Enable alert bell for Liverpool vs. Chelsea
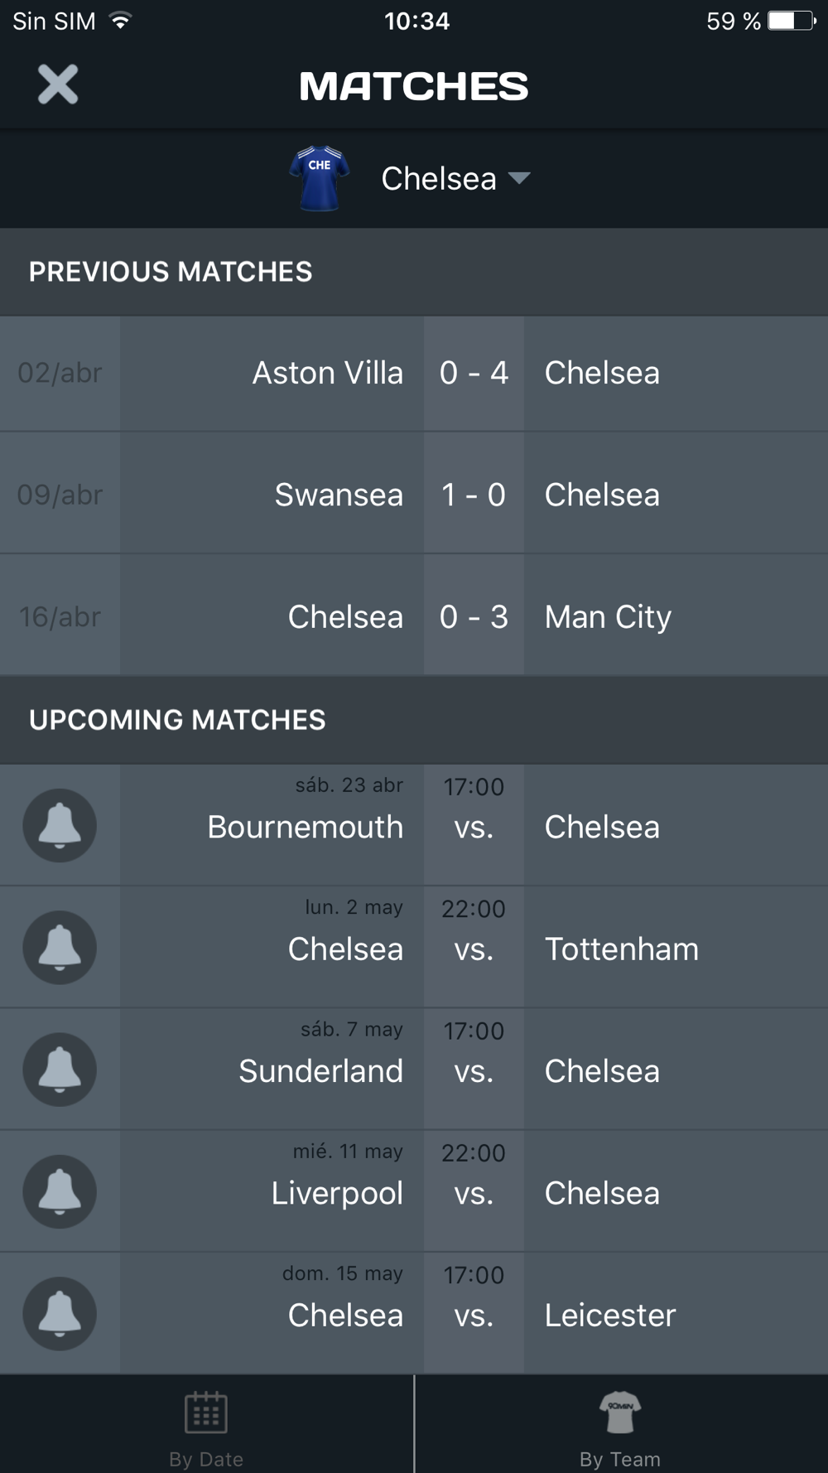Screen dimensions: 828x1473 click(60, 1191)
